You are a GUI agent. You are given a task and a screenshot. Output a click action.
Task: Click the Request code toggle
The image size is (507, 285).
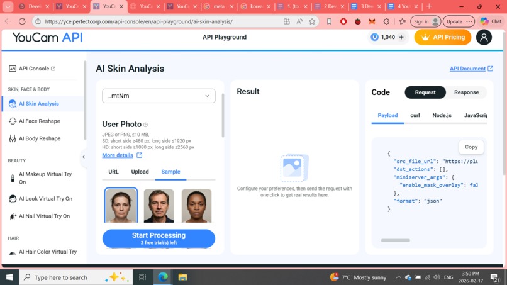coord(425,92)
